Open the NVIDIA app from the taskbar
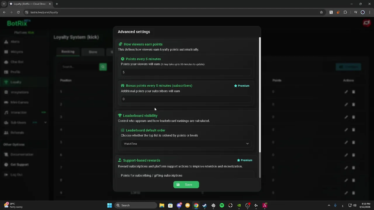 click(239, 205)
